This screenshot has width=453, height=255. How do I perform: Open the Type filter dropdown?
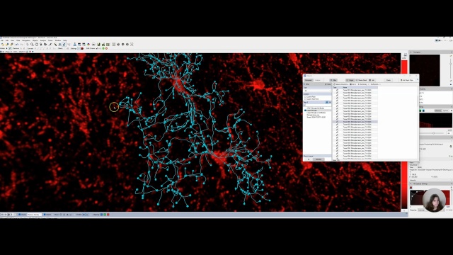[x=317, y=91]
